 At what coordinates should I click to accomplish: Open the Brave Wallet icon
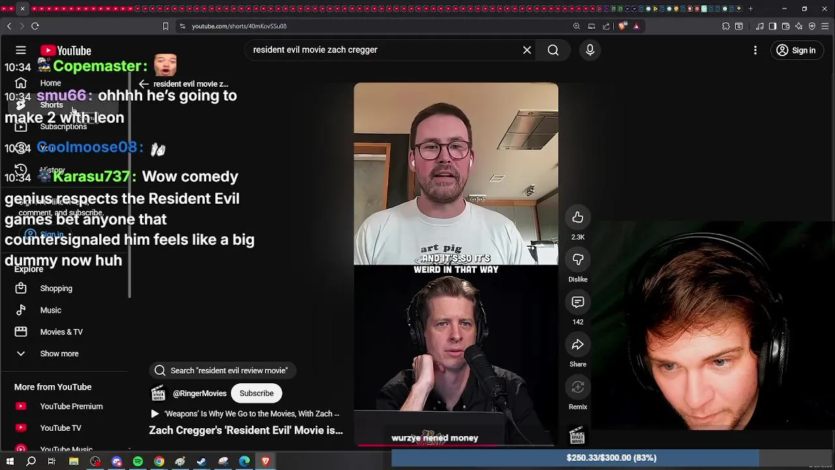[x=786, y=26]
